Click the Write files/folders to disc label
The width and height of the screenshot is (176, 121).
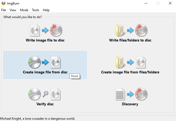[130, 40]
